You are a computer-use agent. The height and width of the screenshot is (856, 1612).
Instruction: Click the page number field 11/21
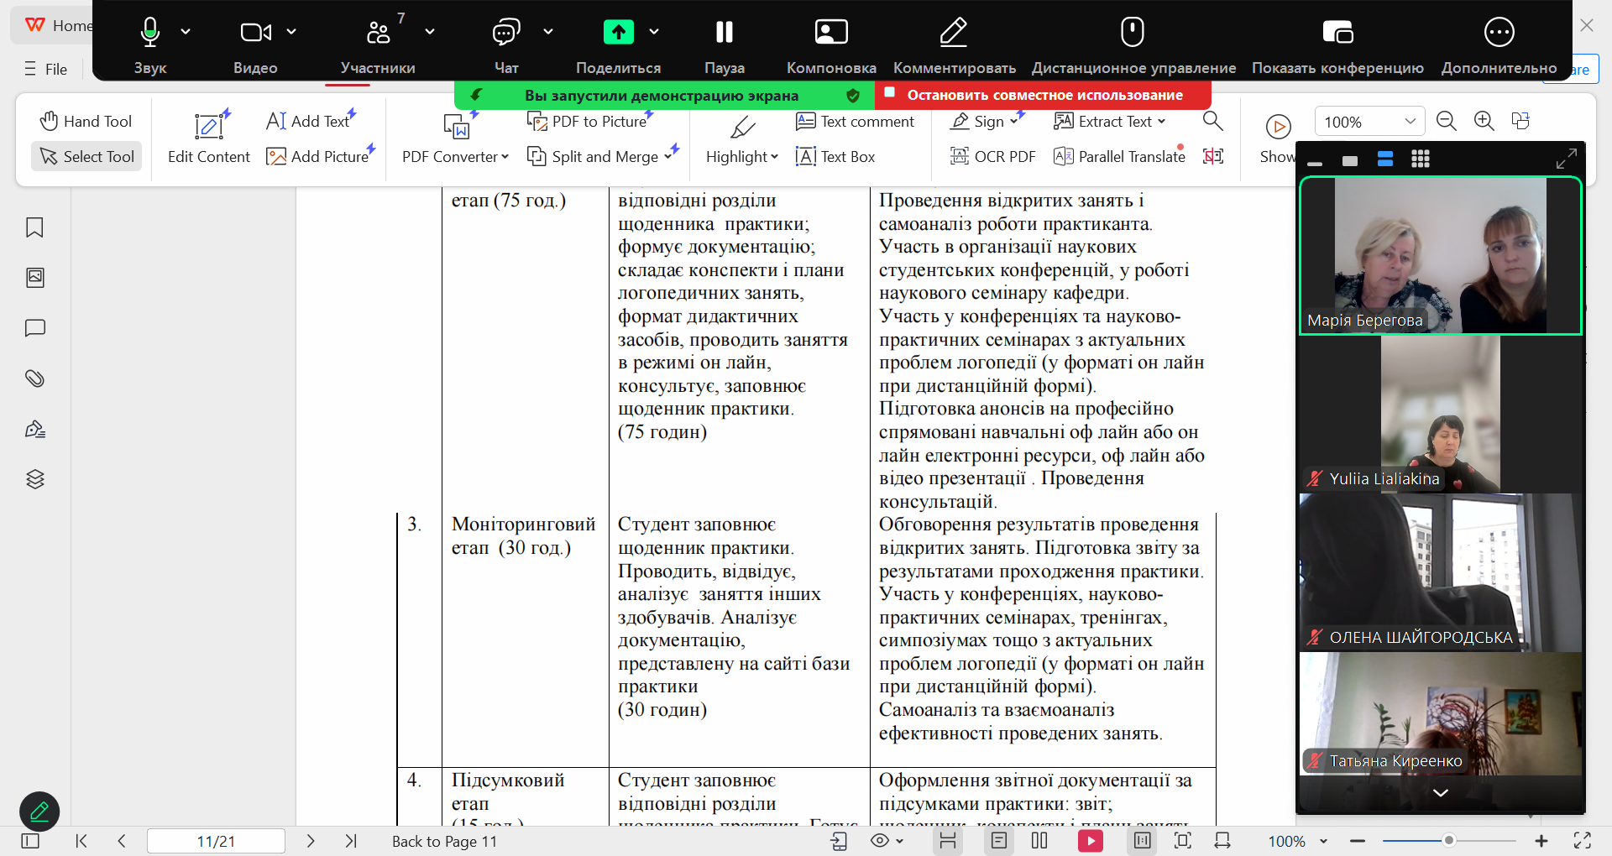click(216, 841)
